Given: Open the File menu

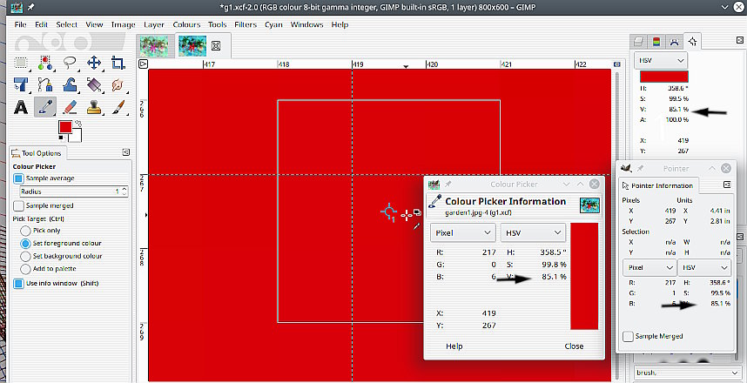Looking at the screenshot, I should [x=20, y=24].
